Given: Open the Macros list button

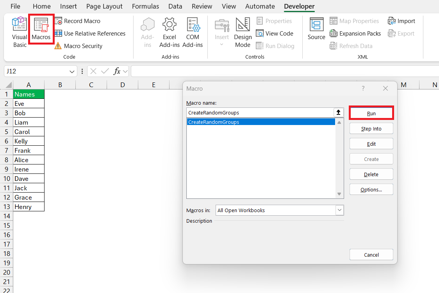Looking at the screenshot, I should [x=41, y=29].
